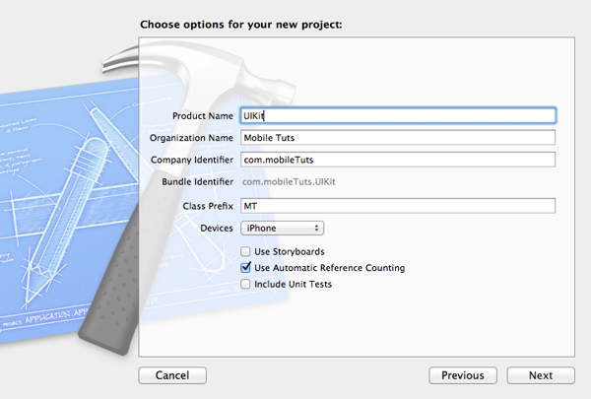Click the Company Identifier label

pos(192,160)
